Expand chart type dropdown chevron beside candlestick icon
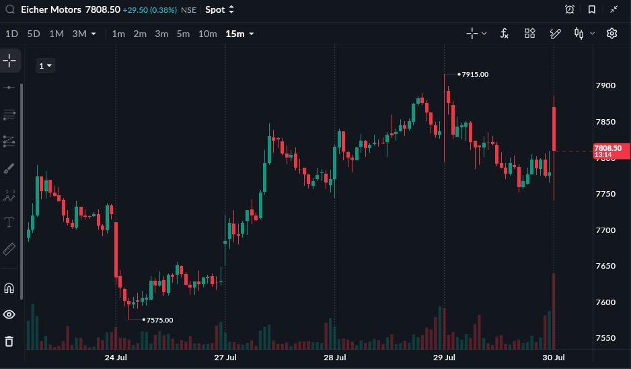Screen dimensions: 631x369 (593, 34)
